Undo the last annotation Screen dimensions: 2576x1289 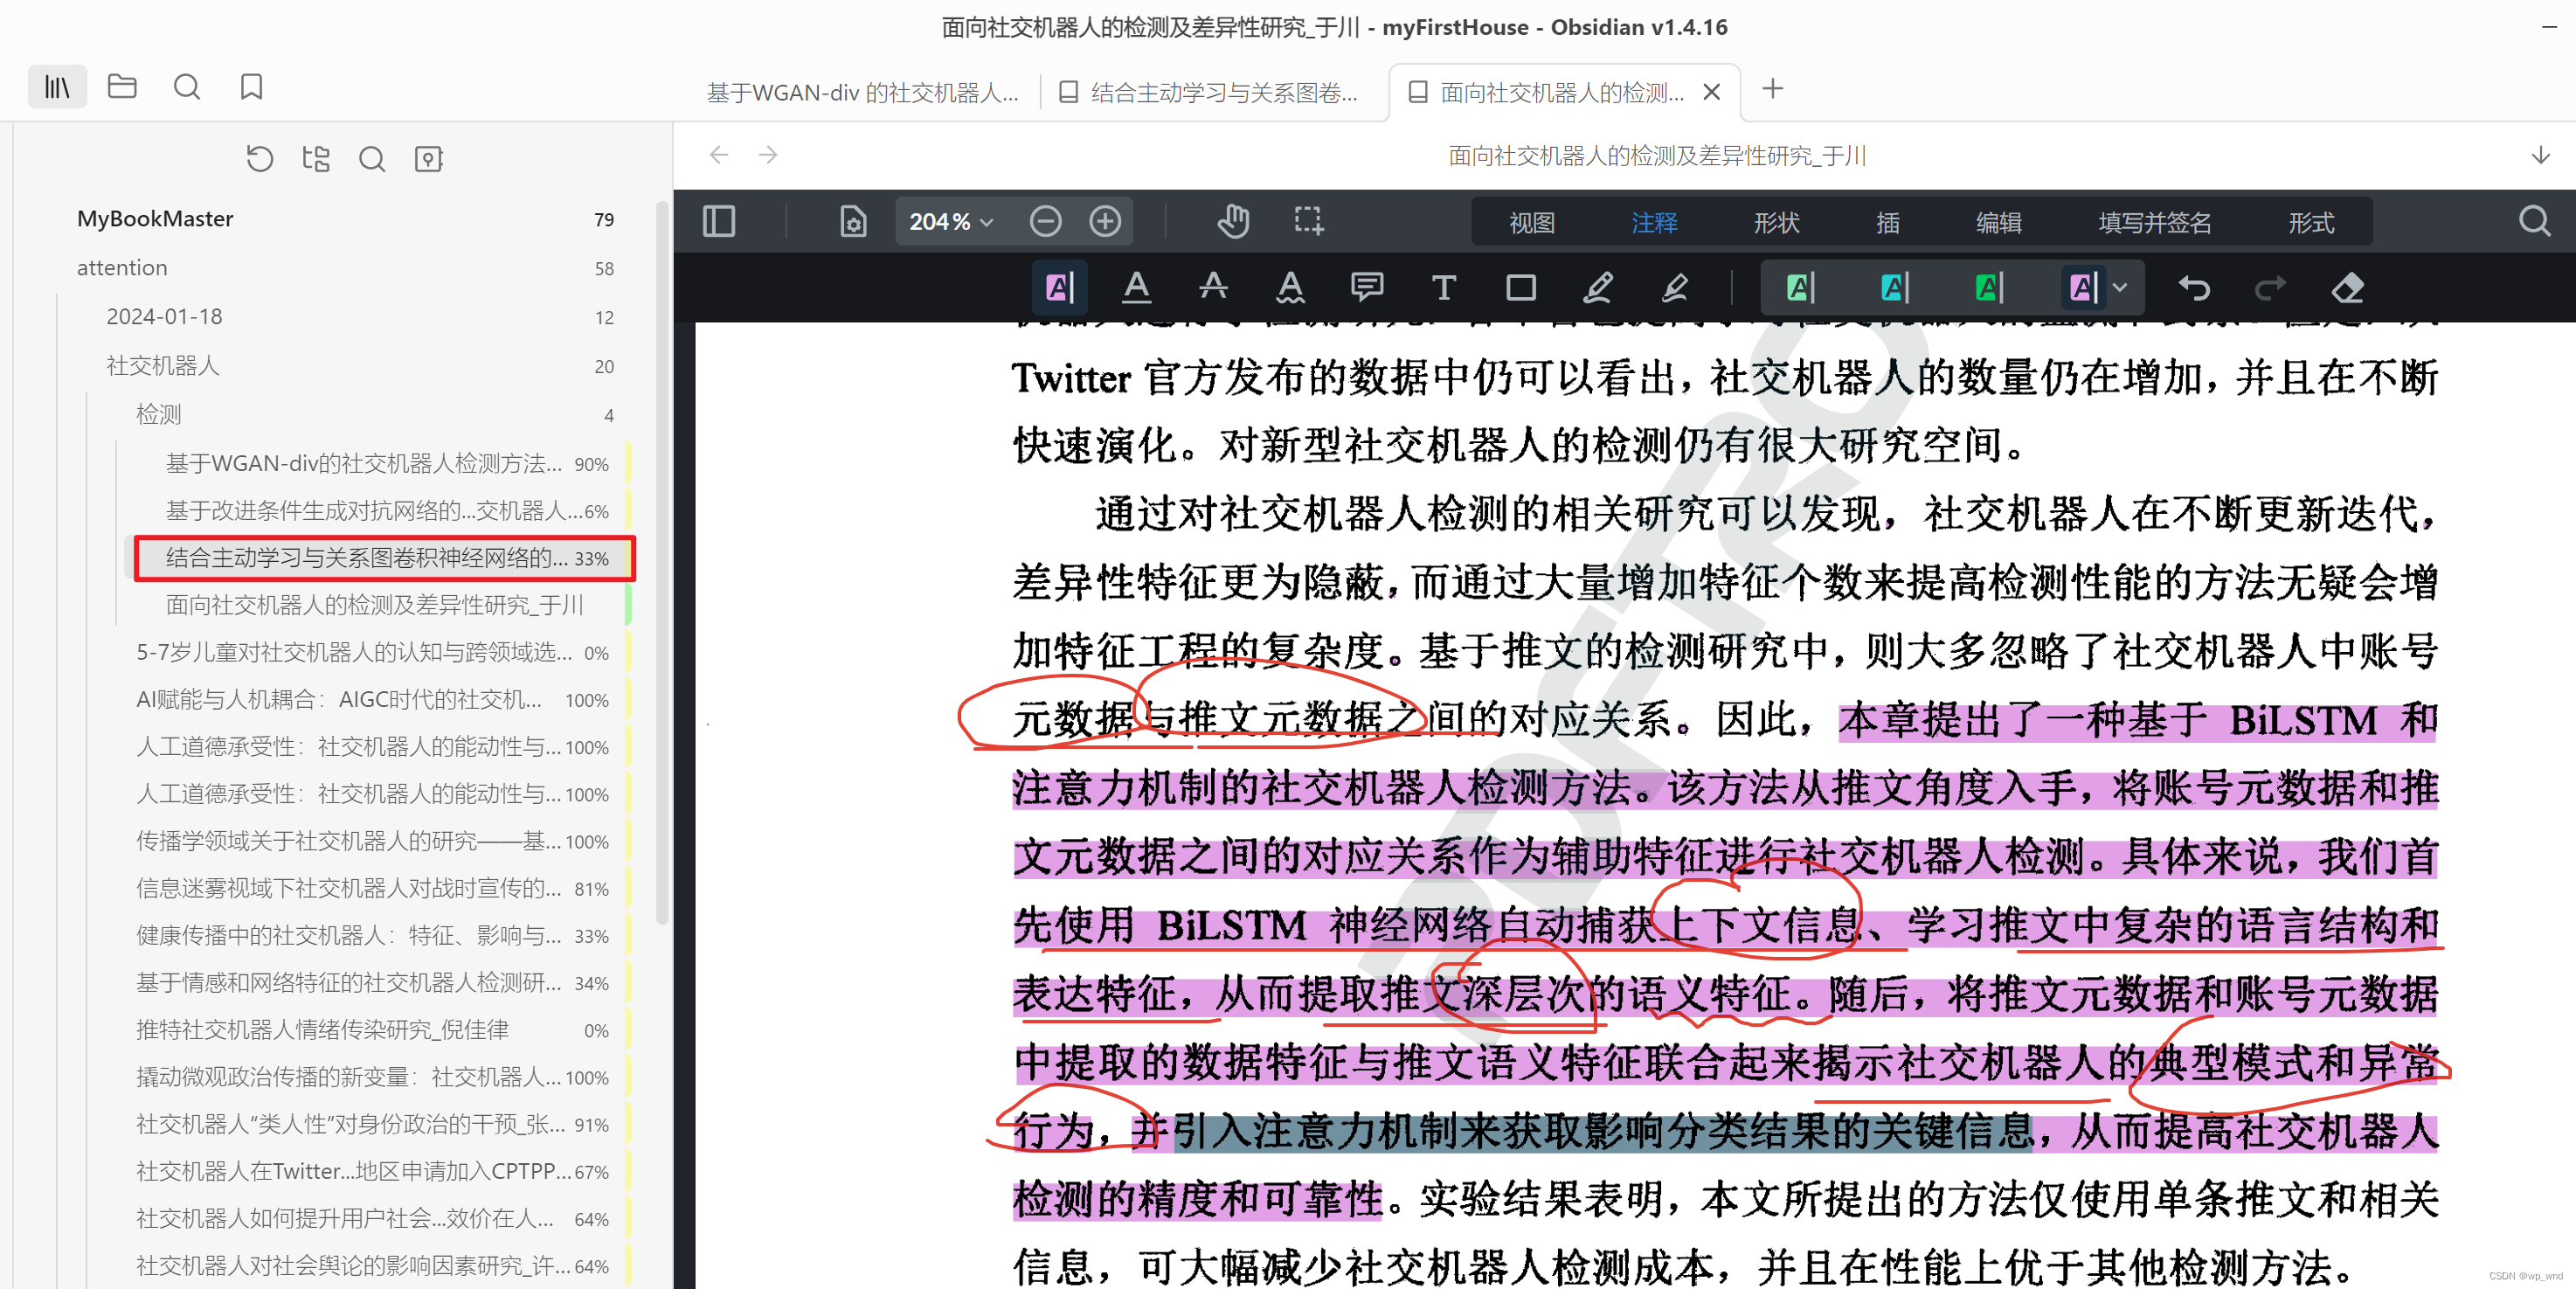(2194, 288)
